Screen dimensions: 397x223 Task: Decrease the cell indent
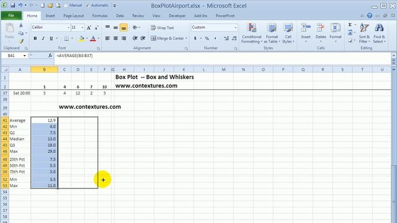coord(135,38)
